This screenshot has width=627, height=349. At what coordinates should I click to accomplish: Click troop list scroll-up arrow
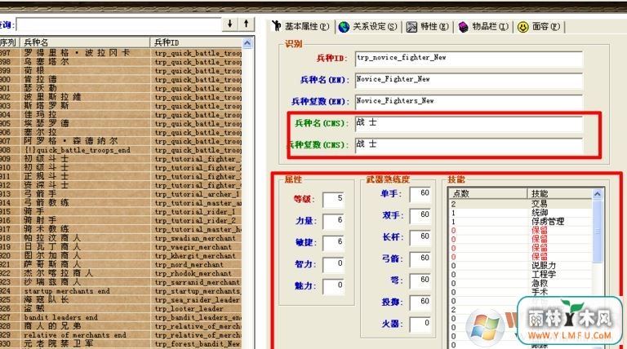(x=247, y=42)
